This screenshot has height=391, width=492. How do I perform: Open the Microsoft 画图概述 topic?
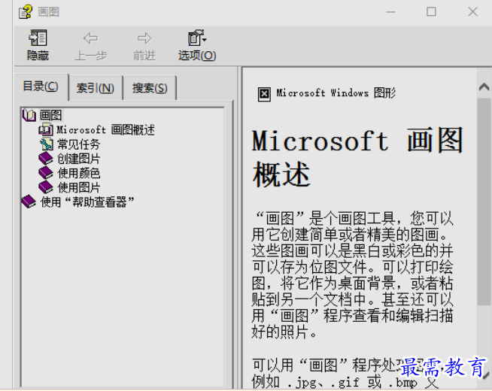pyautogui.click(x=105, y=129)
